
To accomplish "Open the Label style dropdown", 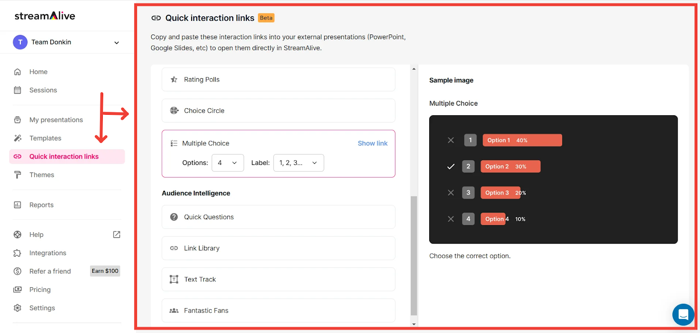I will coord(298,163).
